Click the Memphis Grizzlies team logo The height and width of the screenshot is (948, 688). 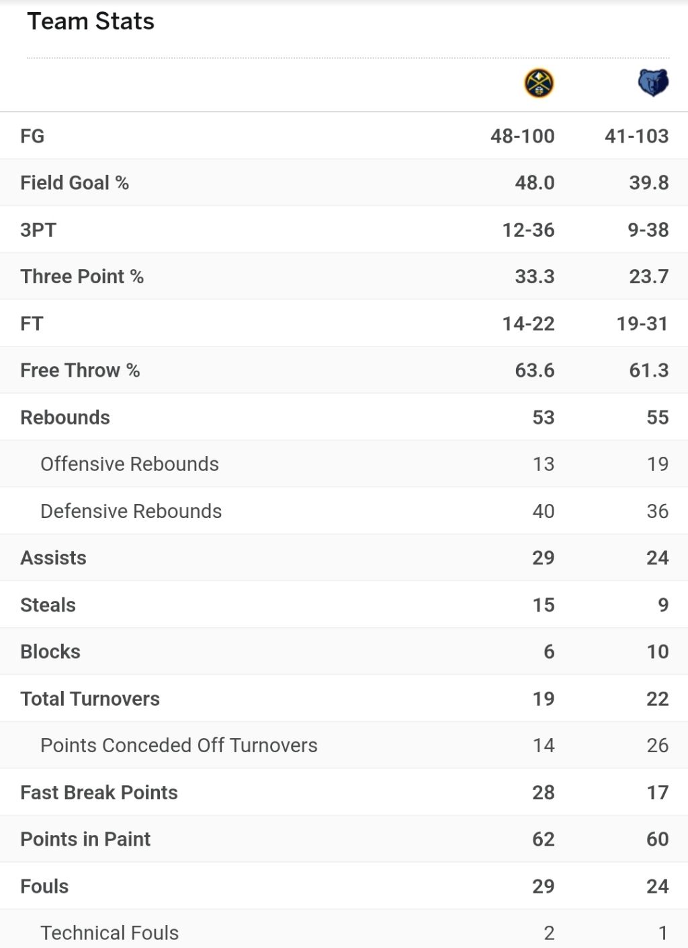tap(653, 83)
